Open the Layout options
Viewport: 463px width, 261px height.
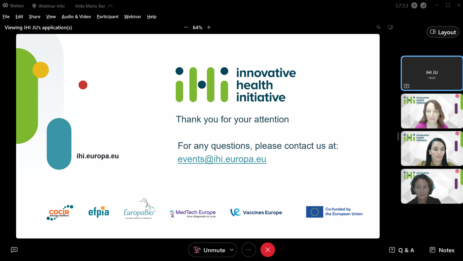[x=443, y=32]
